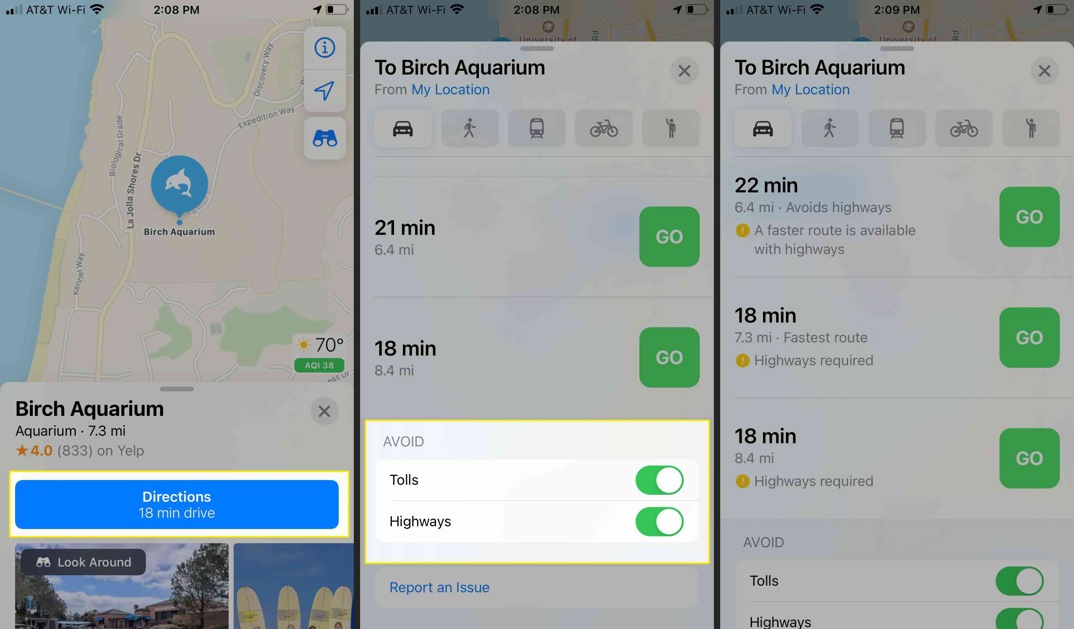Tap GO for the 21 min route
1074x629 pixels.
pos(668,236)
